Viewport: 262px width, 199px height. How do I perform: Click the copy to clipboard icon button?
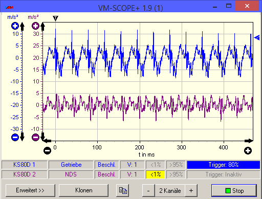pyautogui.click(x=123, y=190)
